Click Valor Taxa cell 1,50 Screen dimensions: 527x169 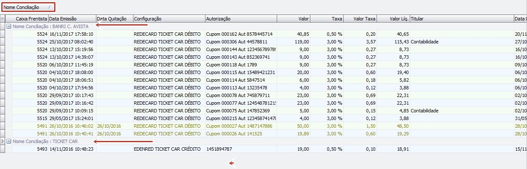coord(360,126)
